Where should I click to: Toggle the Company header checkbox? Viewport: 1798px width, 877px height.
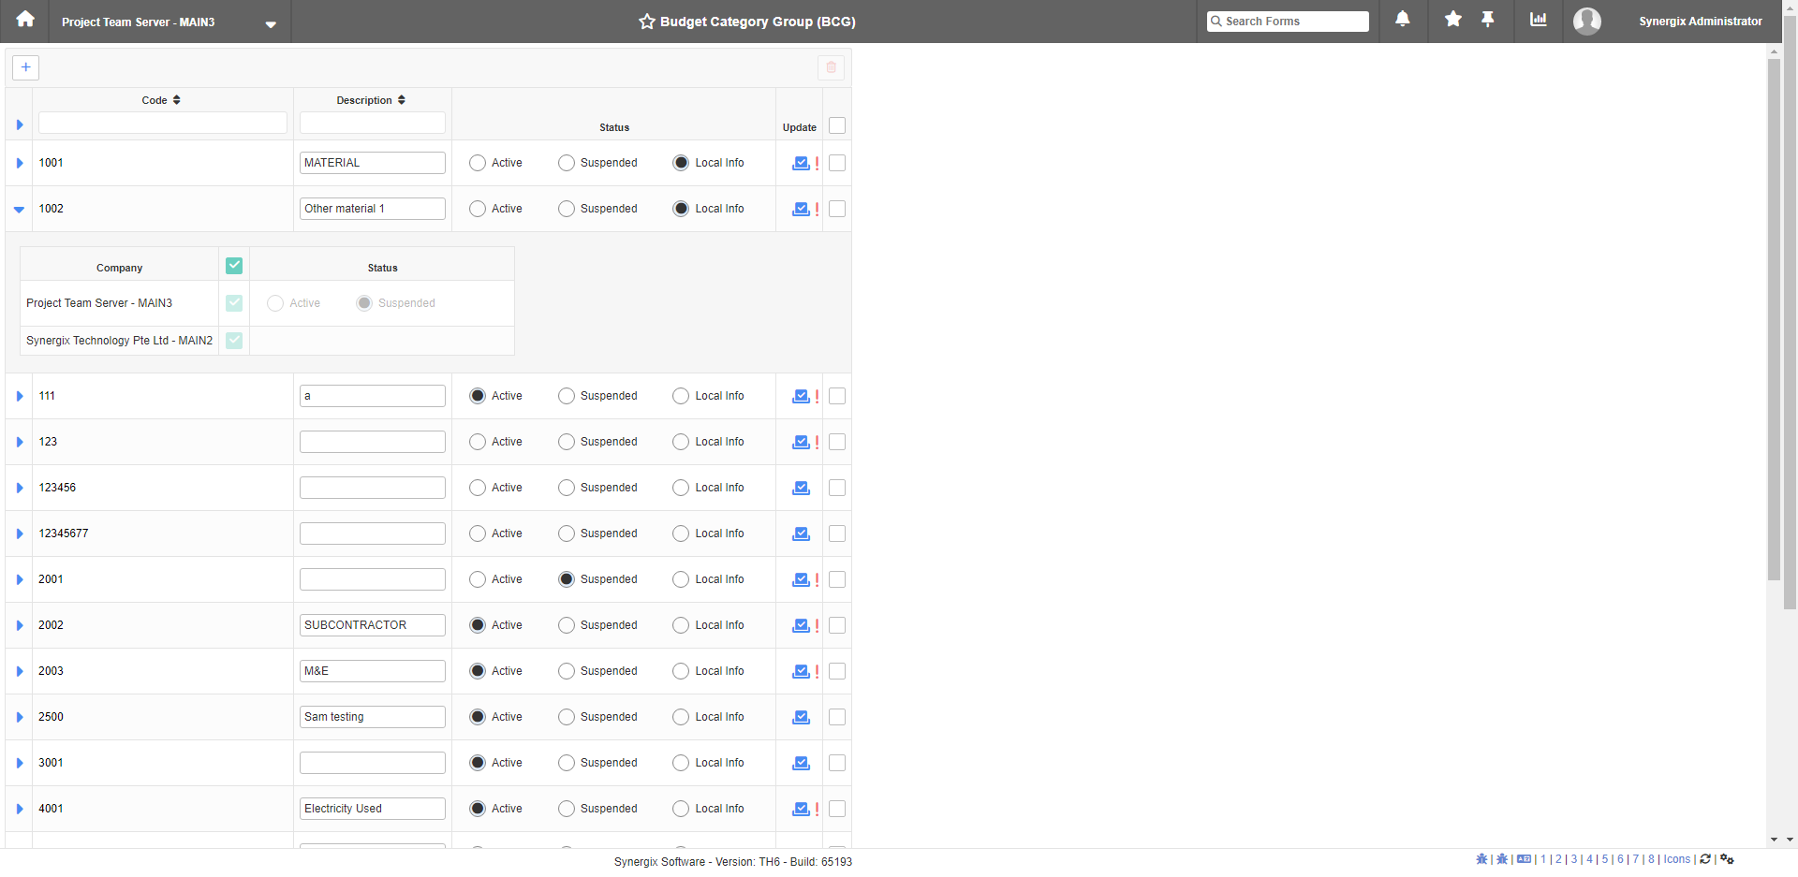pos(234,267)
